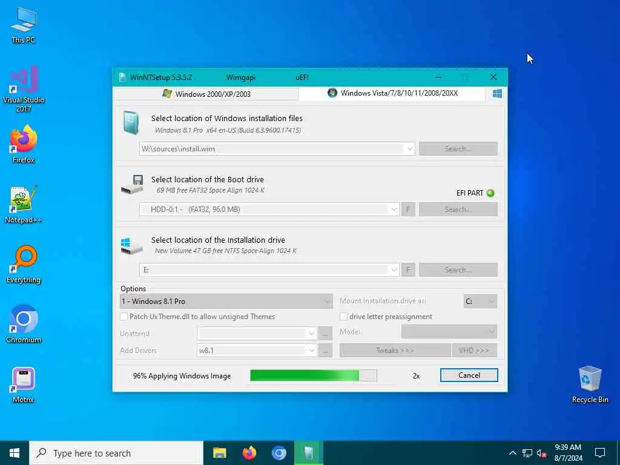Click the 69 MB free FAT32 info text
Image resolution: width=620 pixels, height=465 pixels.
[x=210, y=190]
